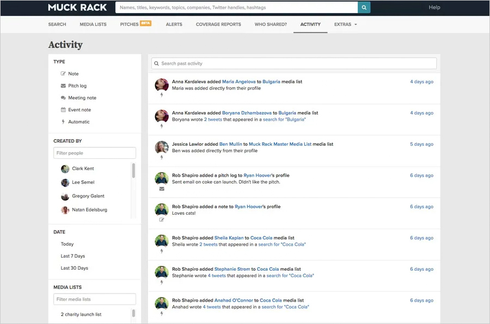Screen dimensions: 490x324
Task: Click Natan Edelsburg's avatar in filter list
Action: click(65, 210)
